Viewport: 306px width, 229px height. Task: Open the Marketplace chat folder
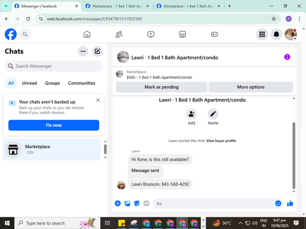click(x=51, y=150)
